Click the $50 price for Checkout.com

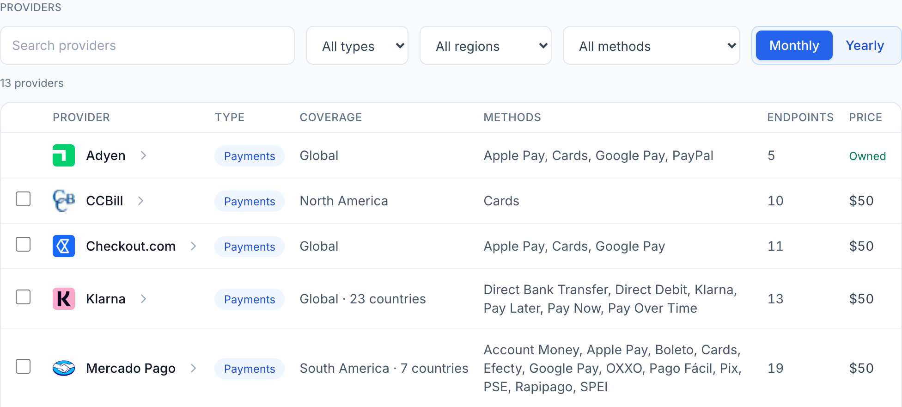(x=861, y=246)
